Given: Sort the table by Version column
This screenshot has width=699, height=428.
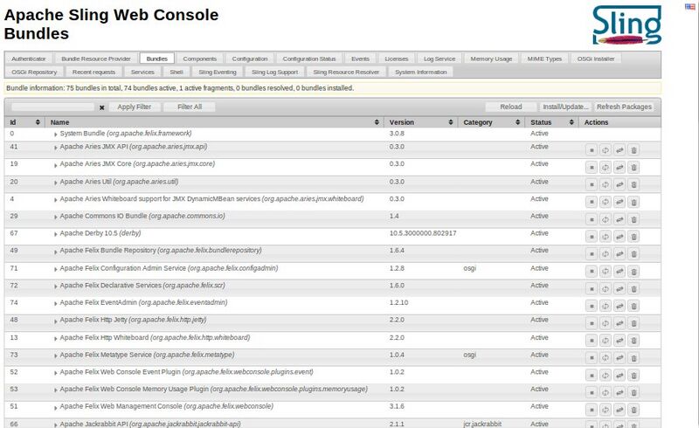Looking at the screenshot, I should 419,122.
